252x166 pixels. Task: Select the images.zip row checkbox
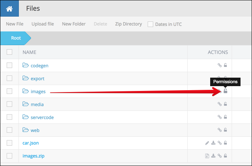pyautogui.click(x=9, y=156)
